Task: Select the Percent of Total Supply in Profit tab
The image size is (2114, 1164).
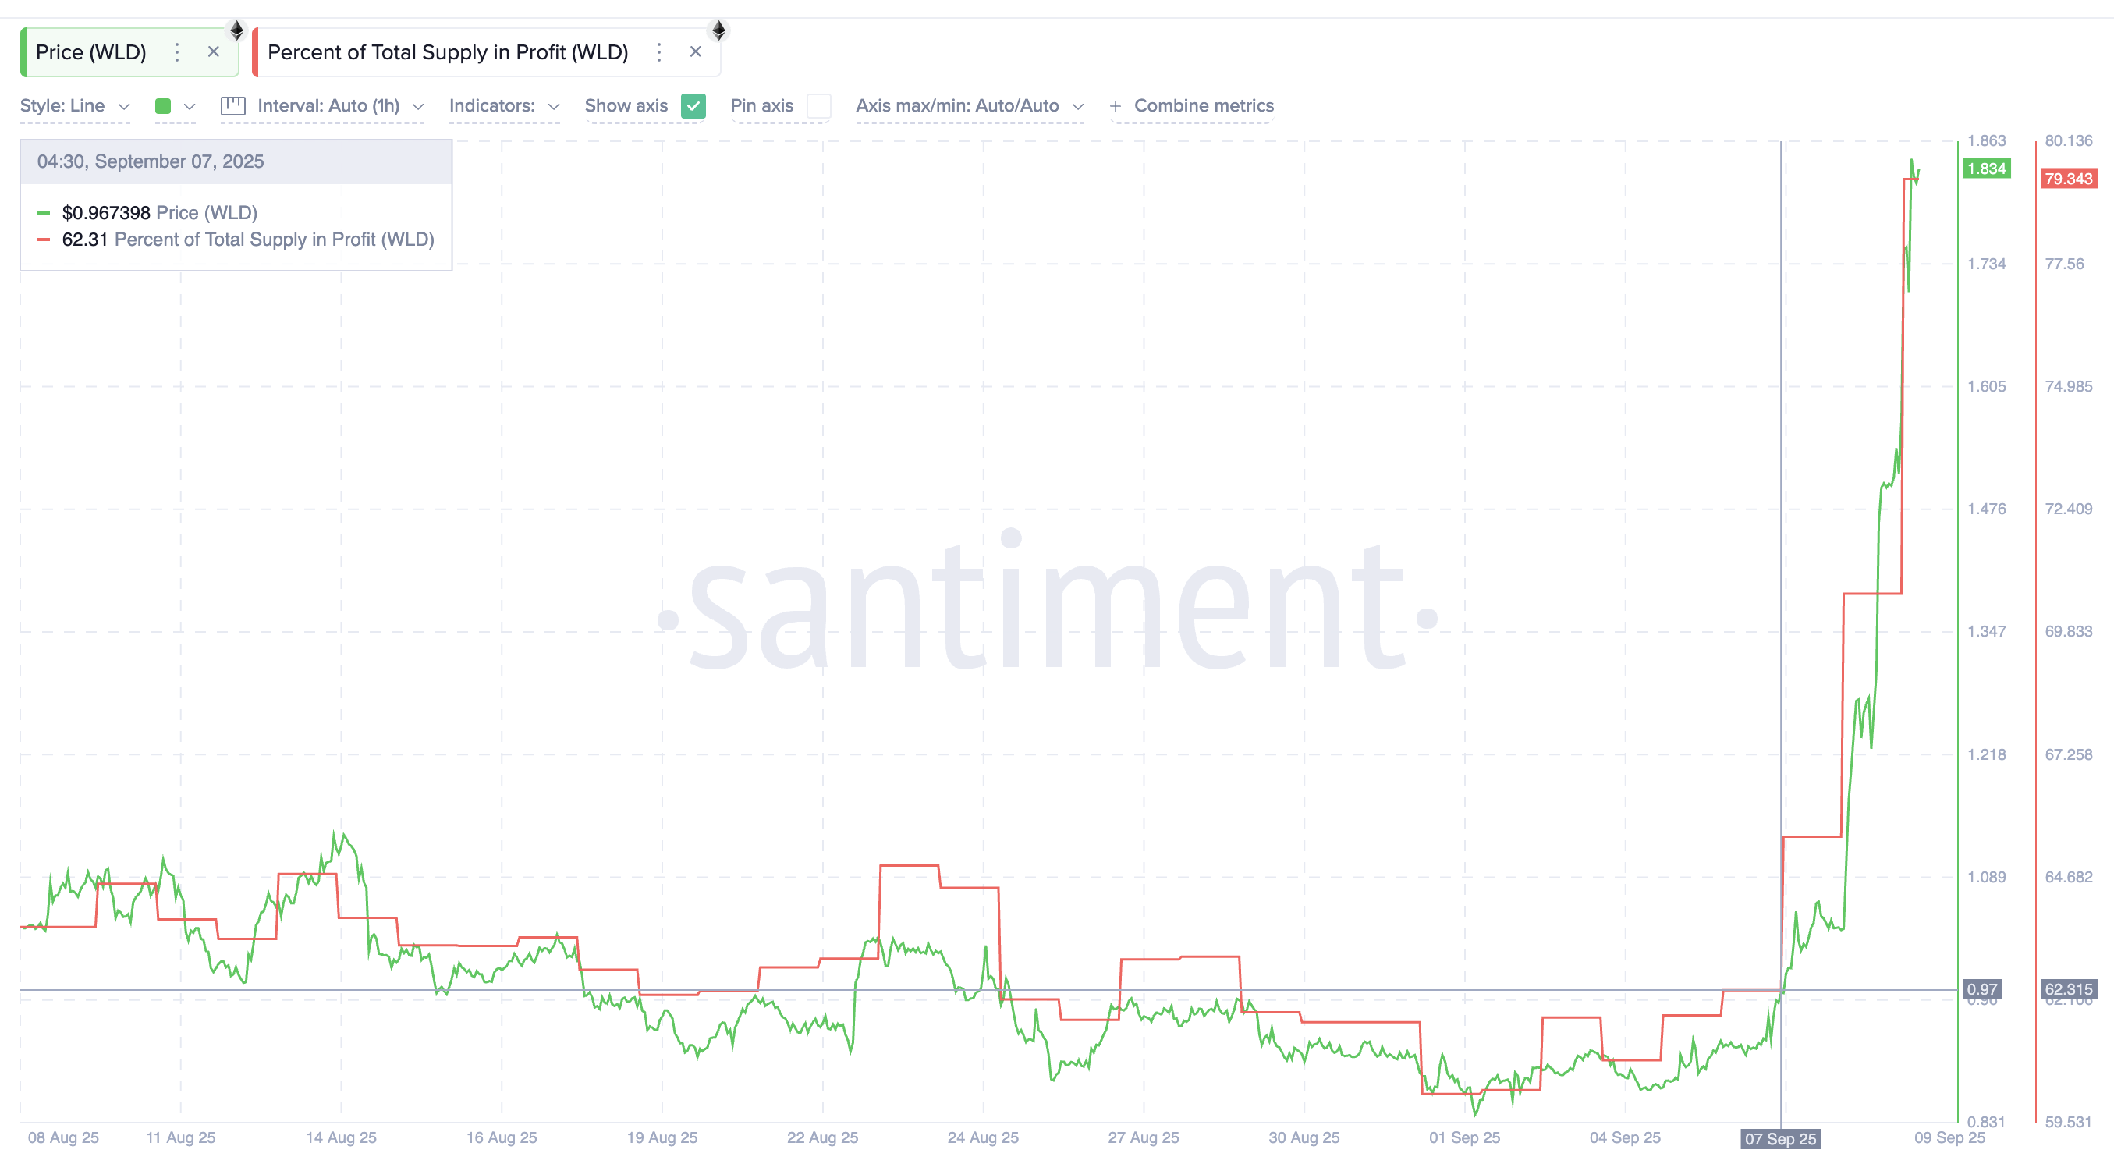Action: point(447,52)
